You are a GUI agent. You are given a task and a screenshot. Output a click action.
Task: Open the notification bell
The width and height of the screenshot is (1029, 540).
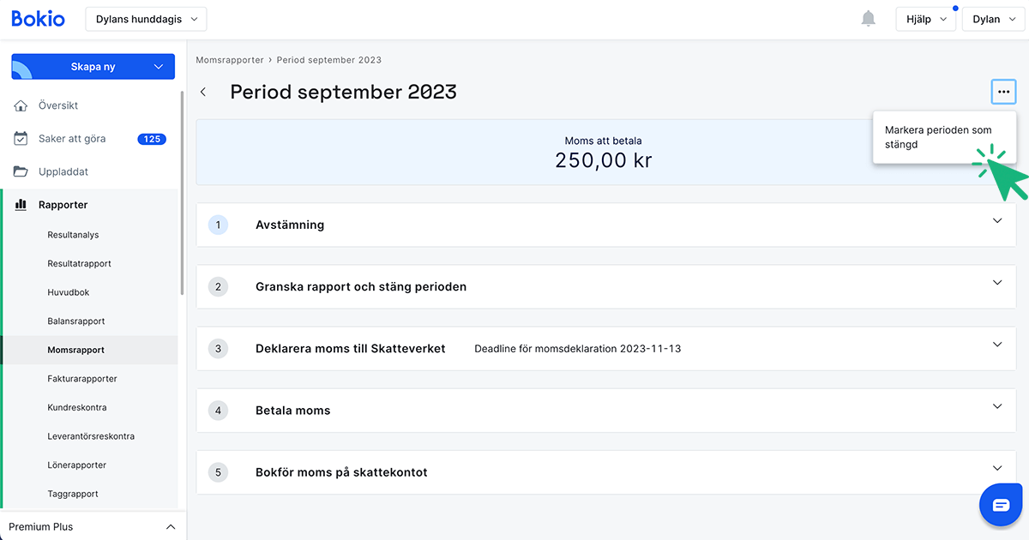(868, 18)
